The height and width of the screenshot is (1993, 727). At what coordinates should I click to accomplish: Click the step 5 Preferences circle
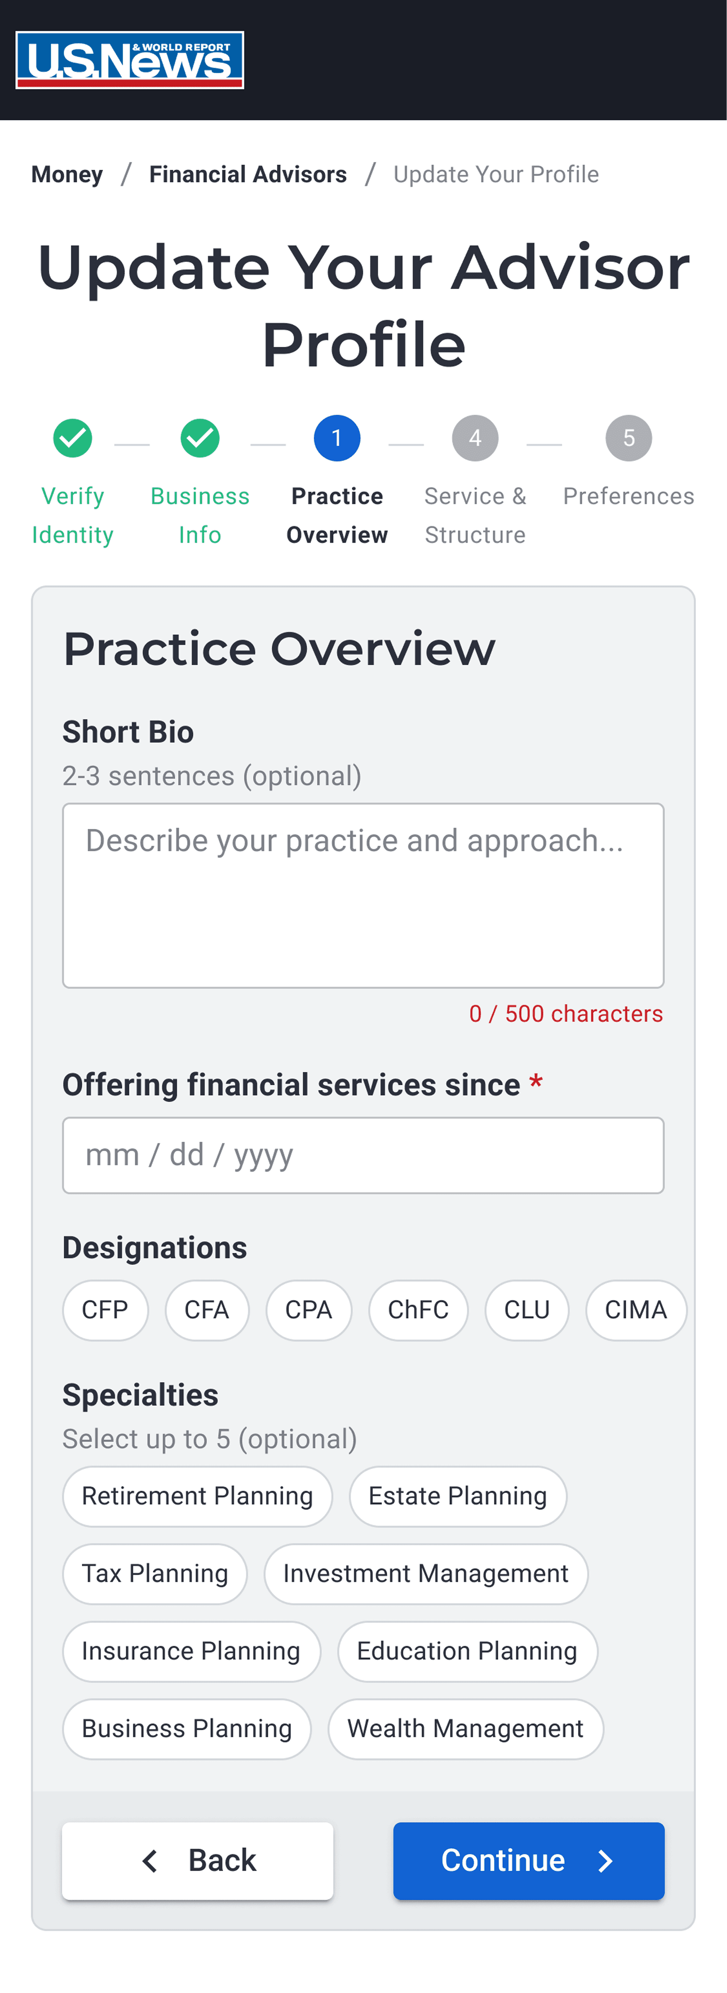pyautogui.click(x=629, y=438)
